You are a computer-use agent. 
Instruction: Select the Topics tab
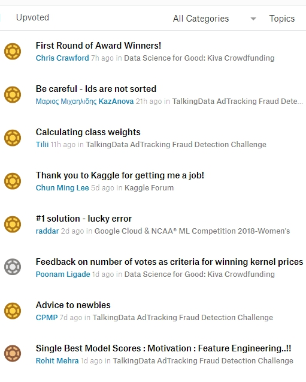pyautogui.click(x=282, y=19)
